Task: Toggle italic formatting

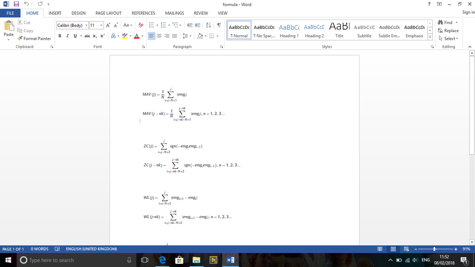Action: click(x=67, y=36)
